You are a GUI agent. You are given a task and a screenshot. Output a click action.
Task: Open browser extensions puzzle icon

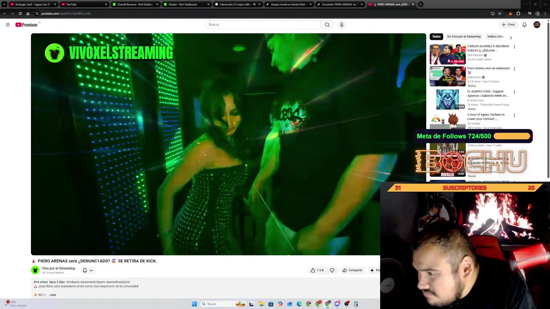[x=518, y=13]
